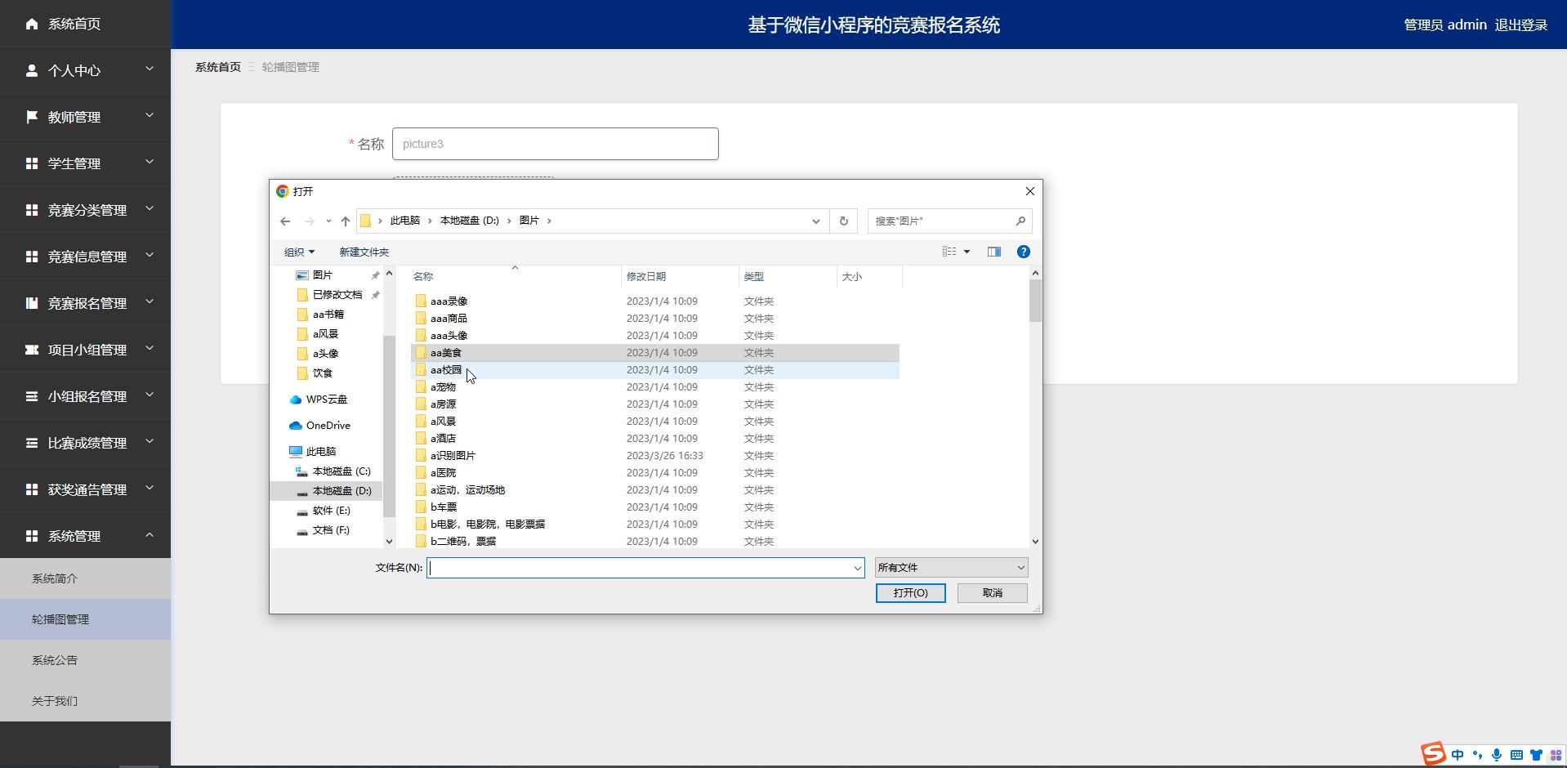The width and height of the screenshot is (1567, 768).
Task: Select the 学生管理 menu item
Action: pyautogui.click(x=85, y=163)
